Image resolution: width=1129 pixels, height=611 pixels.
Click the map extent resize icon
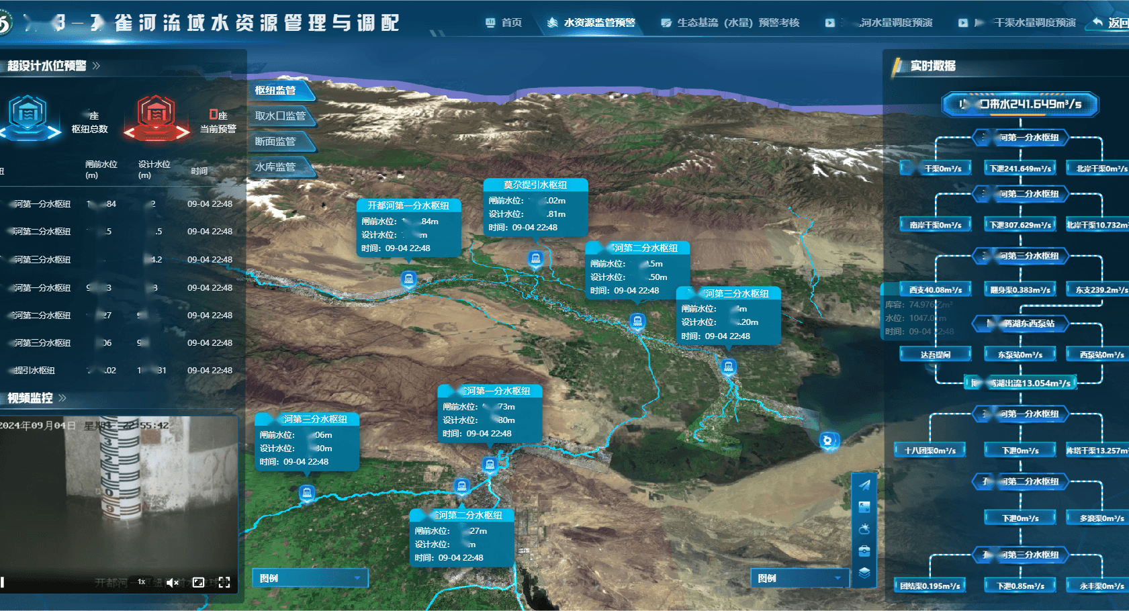click(864, 507)
